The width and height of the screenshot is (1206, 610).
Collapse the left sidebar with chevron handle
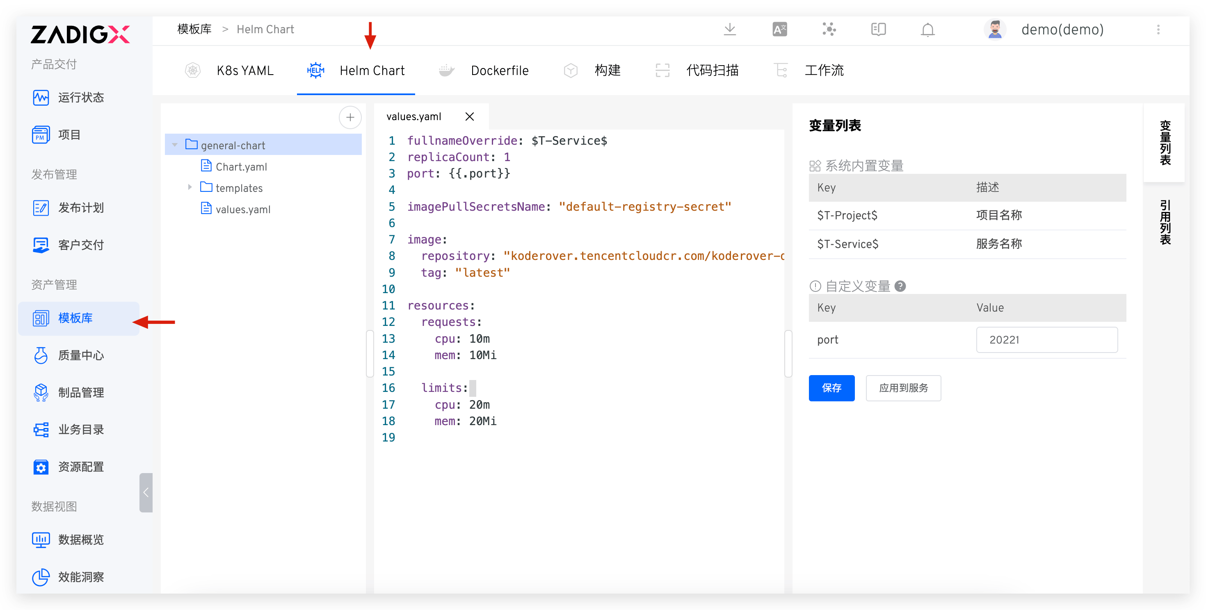146,492
